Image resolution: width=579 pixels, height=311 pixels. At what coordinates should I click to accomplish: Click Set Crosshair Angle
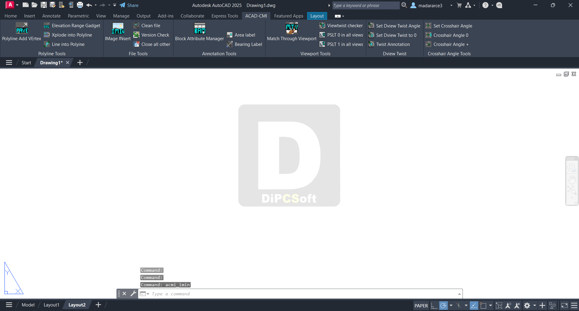click(x=449, y=26)
